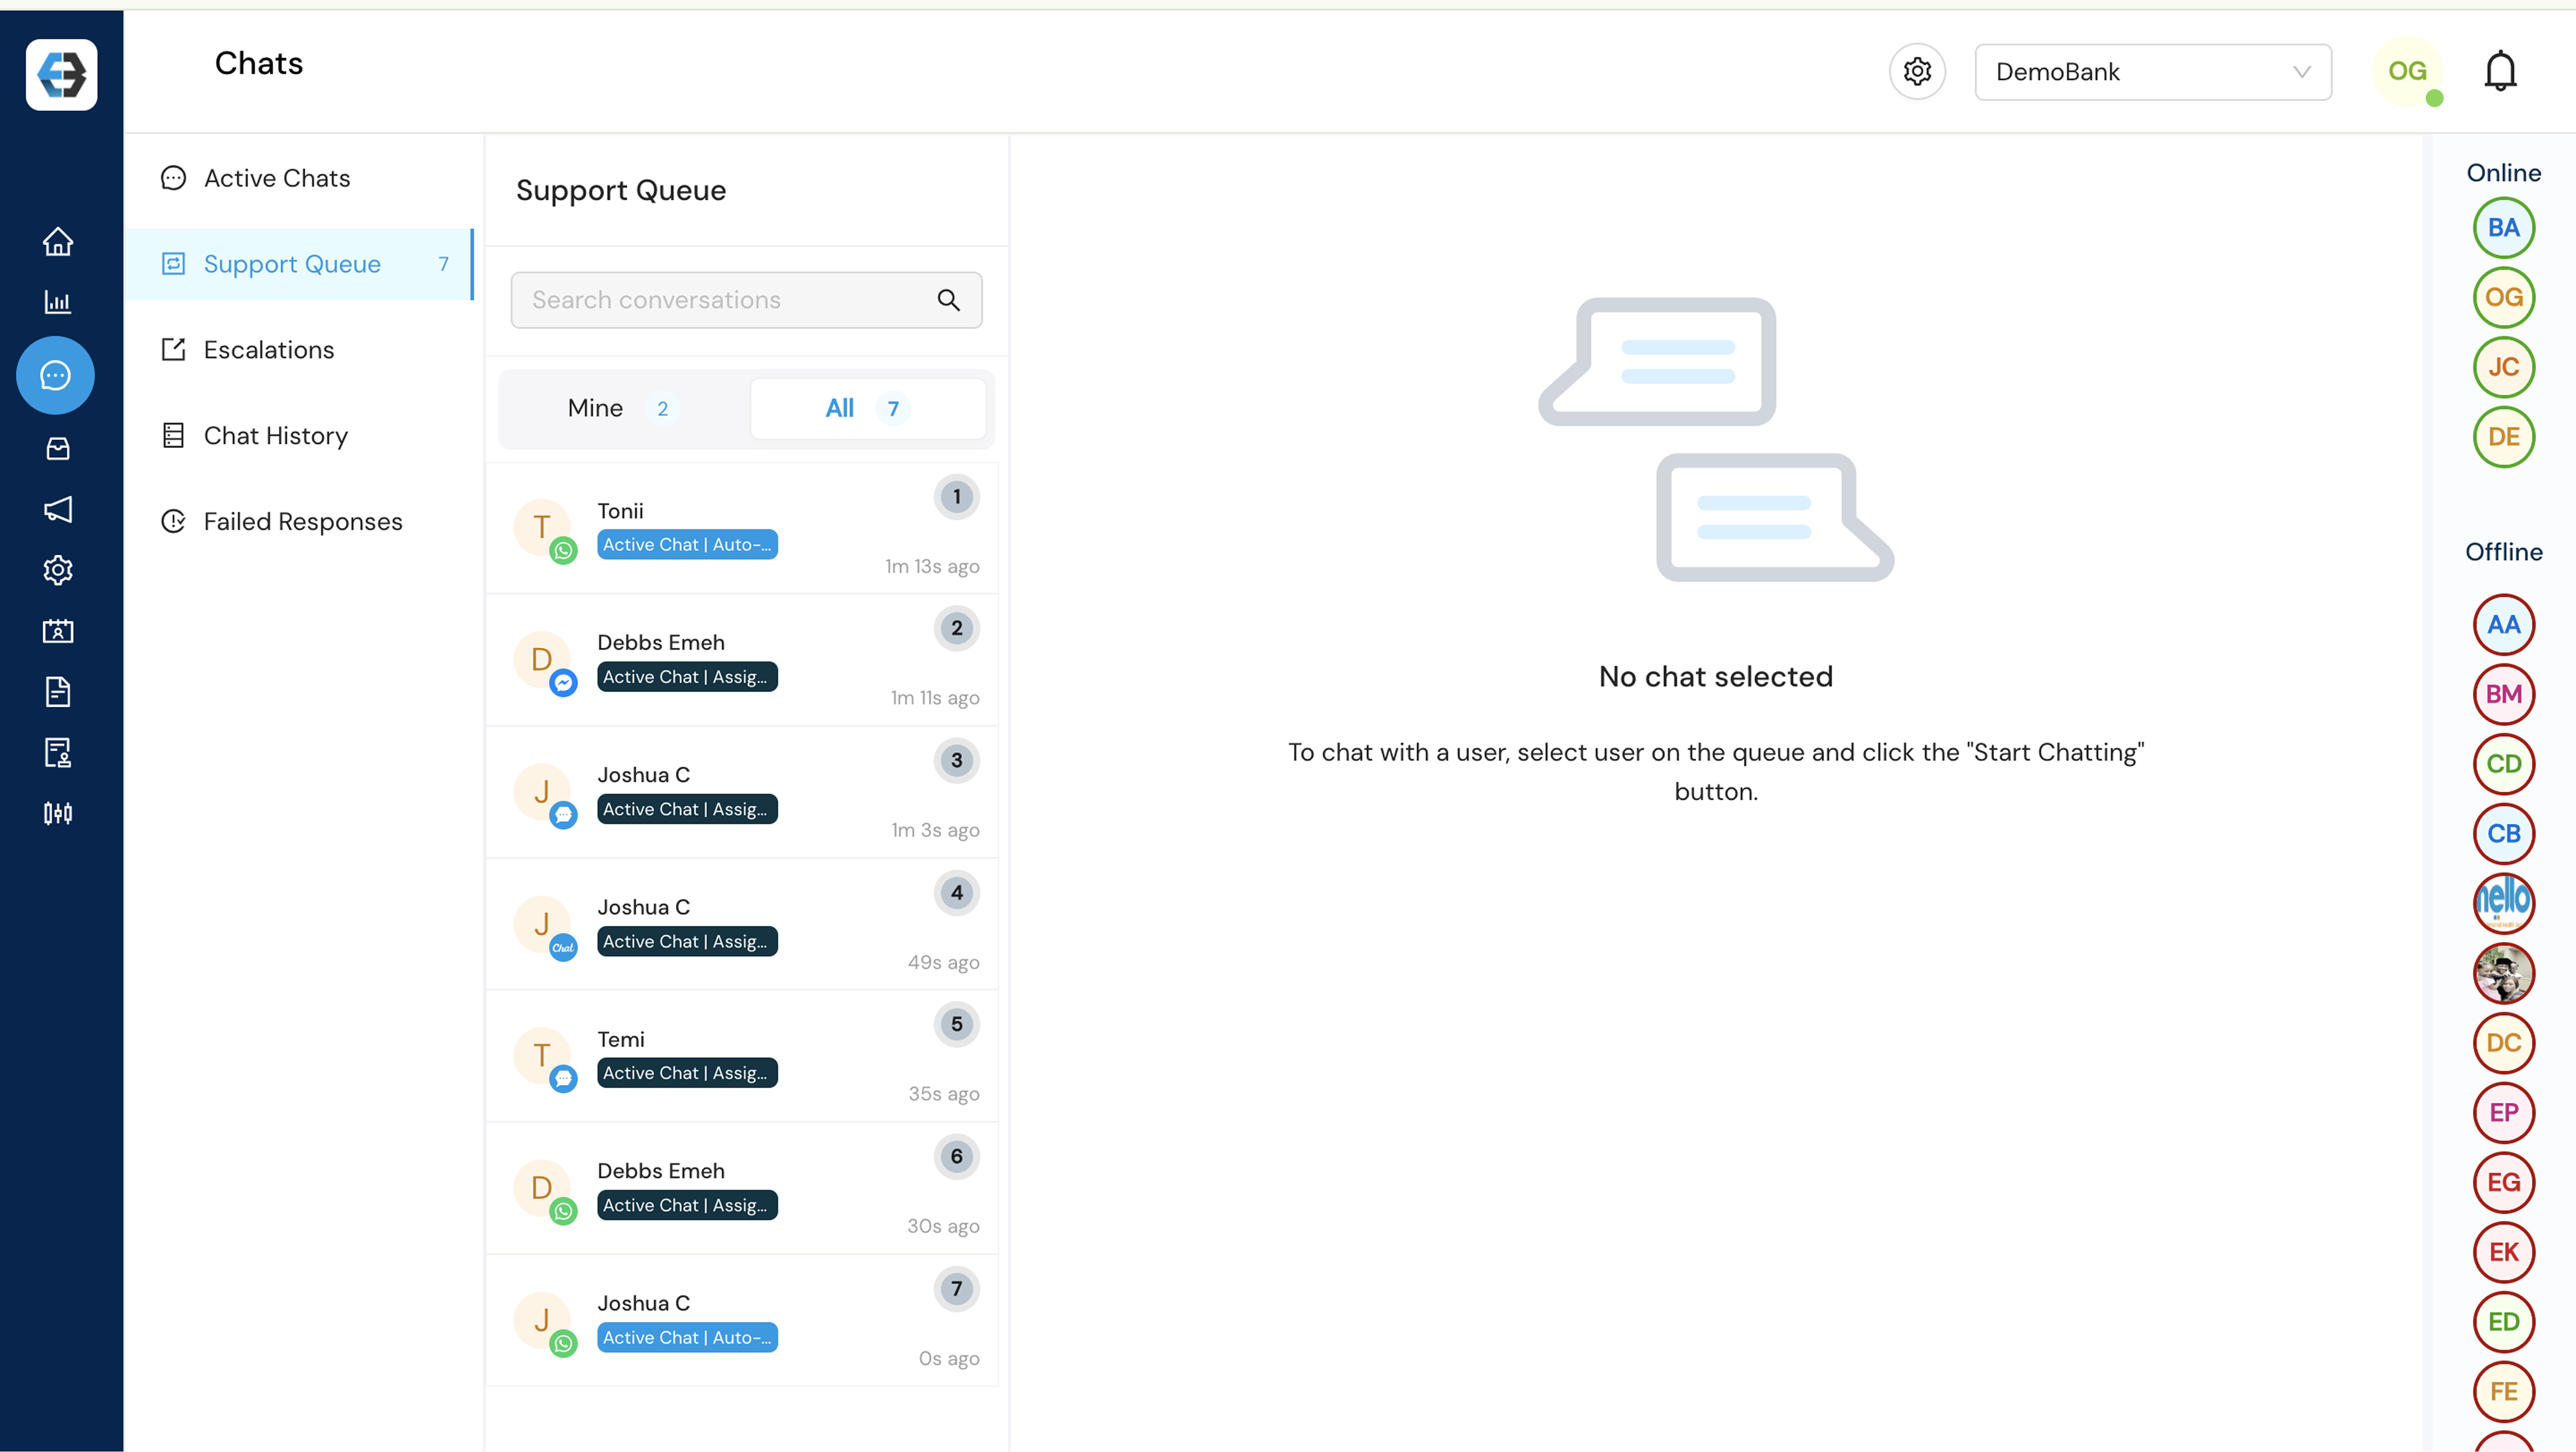Open Joshua C chat from 49s ago
This screenshot has height=1452, width=2576.
pos(742,925)
